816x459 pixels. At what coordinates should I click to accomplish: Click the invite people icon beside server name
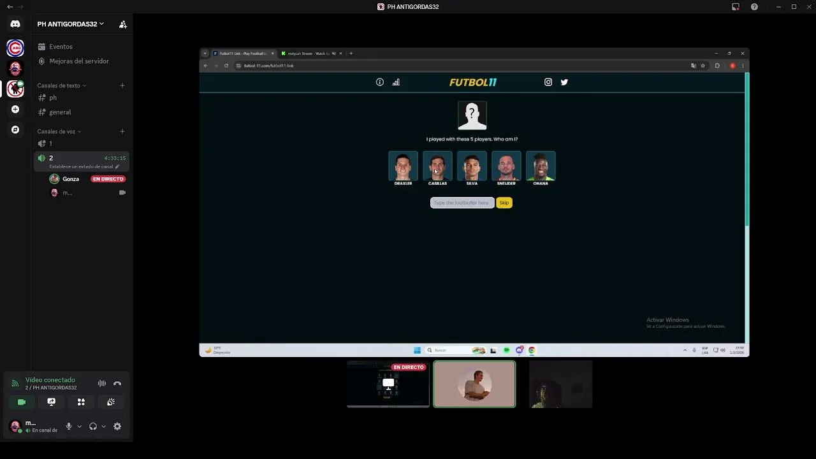click(x=123, y=24)
